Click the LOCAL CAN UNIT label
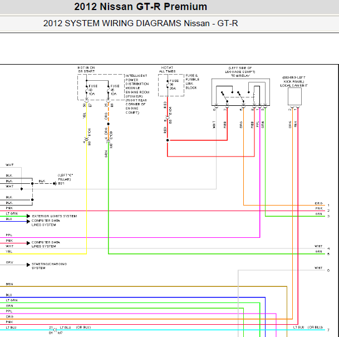Screen dimensions: 339x337 [x=294, y=86]
